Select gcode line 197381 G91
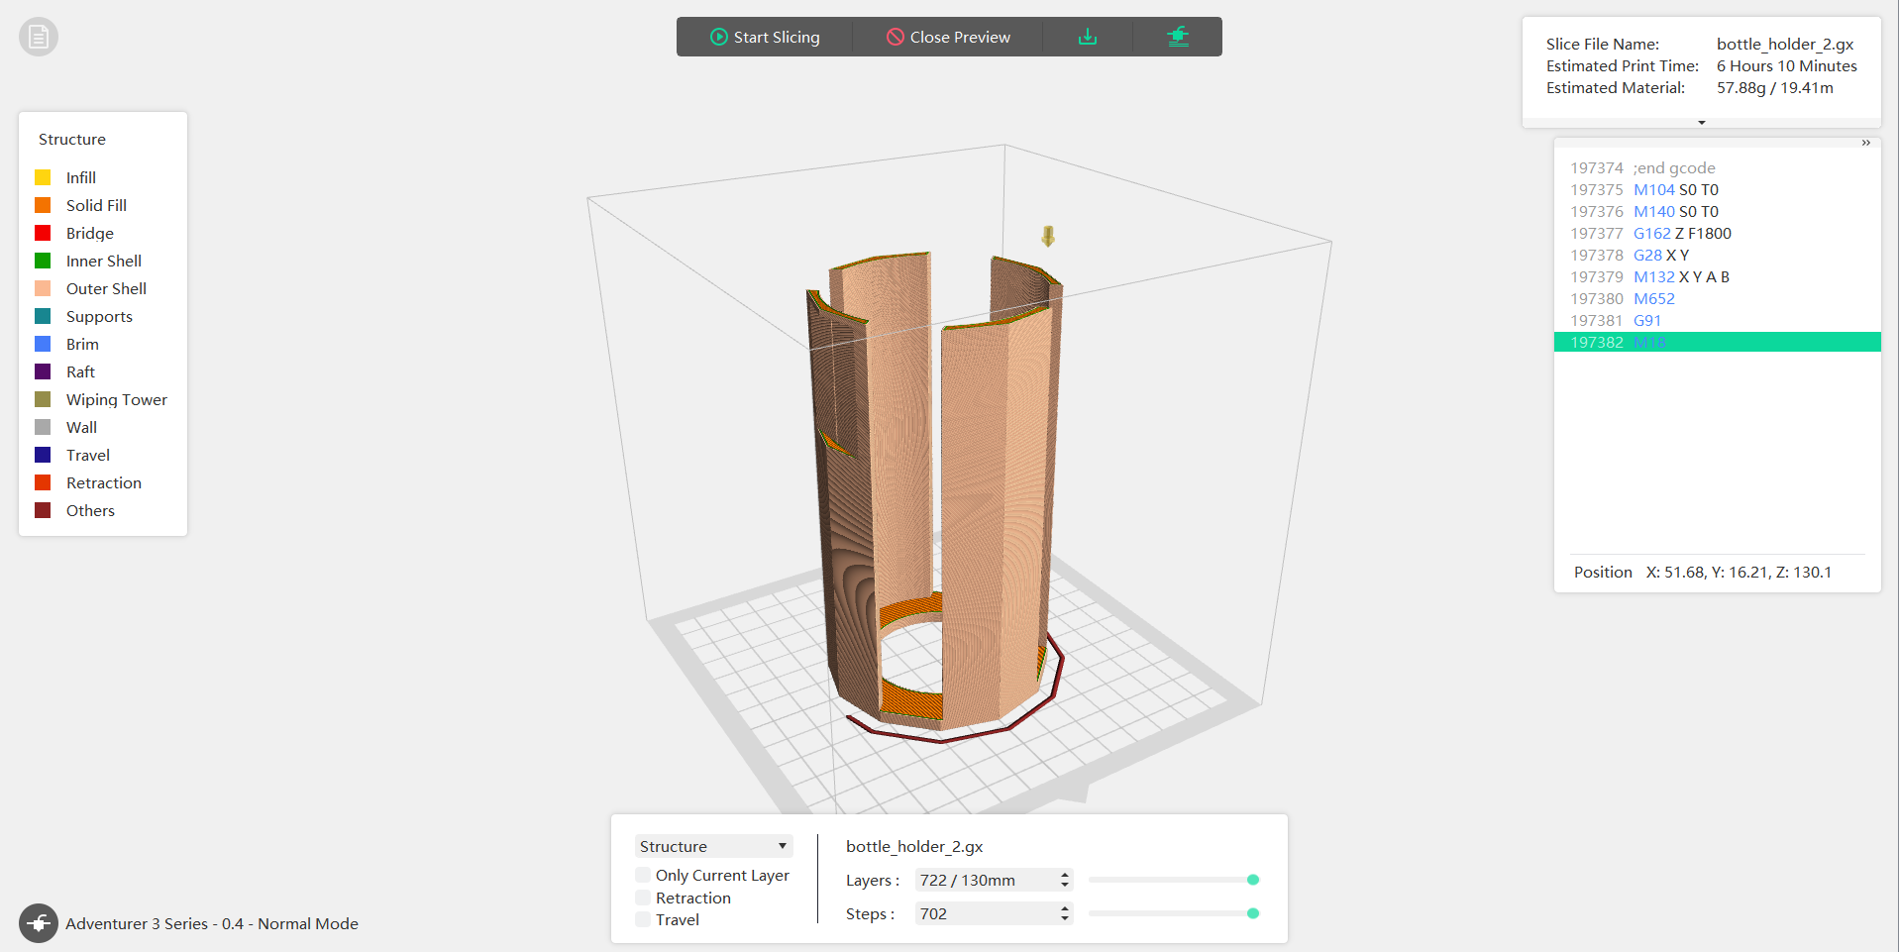This screenshot has width=1899, height=952. 1717,320
